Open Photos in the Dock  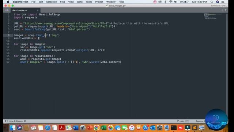click(x=110, y=128)
